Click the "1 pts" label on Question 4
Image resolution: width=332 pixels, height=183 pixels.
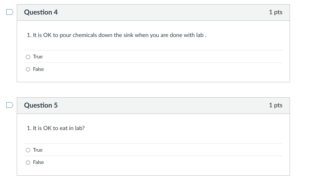275,12
